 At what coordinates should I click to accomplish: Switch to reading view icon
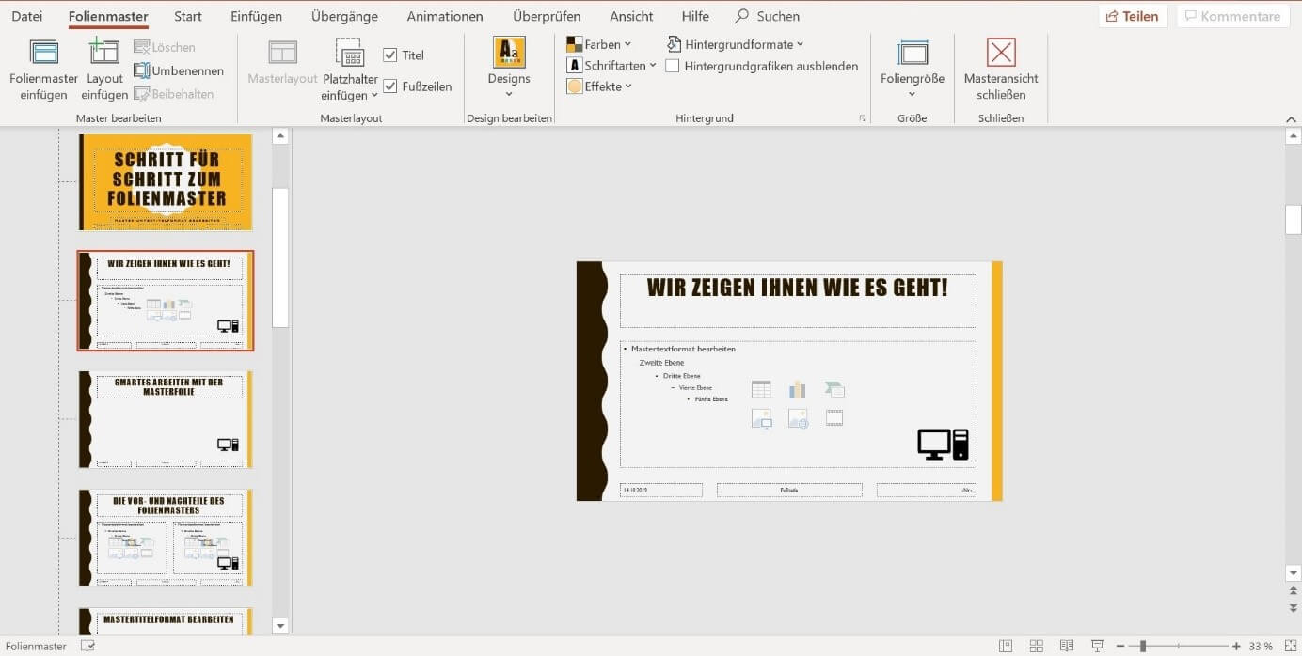click(x=1066, y=647)
